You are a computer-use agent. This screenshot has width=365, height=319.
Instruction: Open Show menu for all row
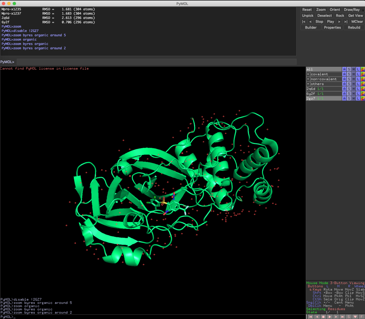[349, 69]
